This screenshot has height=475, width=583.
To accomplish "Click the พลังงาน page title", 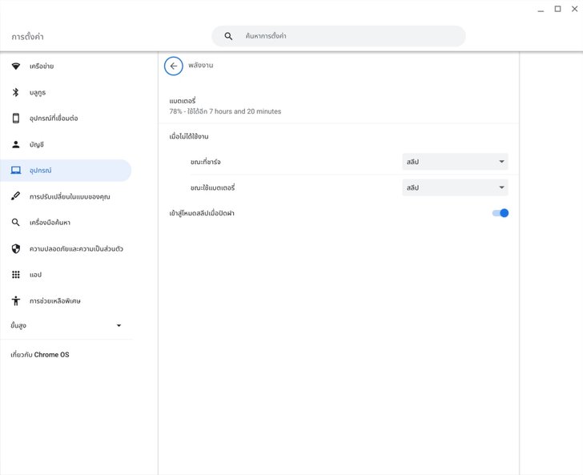I will pyautogui.click(x=200, y=65).
